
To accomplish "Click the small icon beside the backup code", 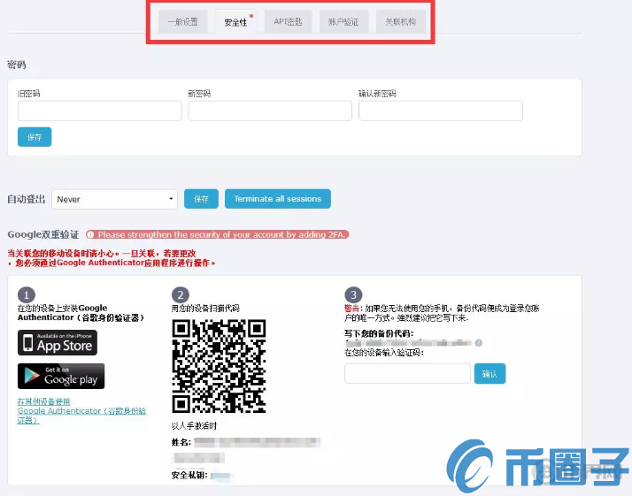I will coord(478,342).
